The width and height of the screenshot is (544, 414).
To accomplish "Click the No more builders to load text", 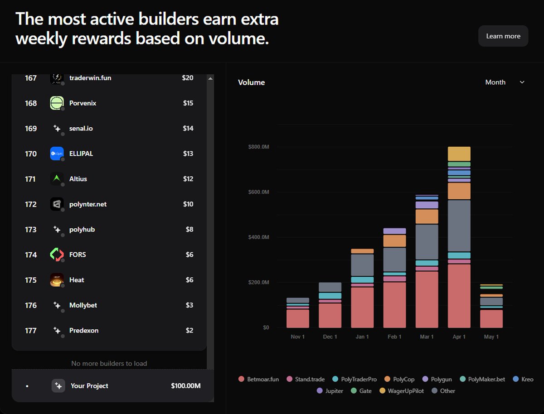I will 109,363.
